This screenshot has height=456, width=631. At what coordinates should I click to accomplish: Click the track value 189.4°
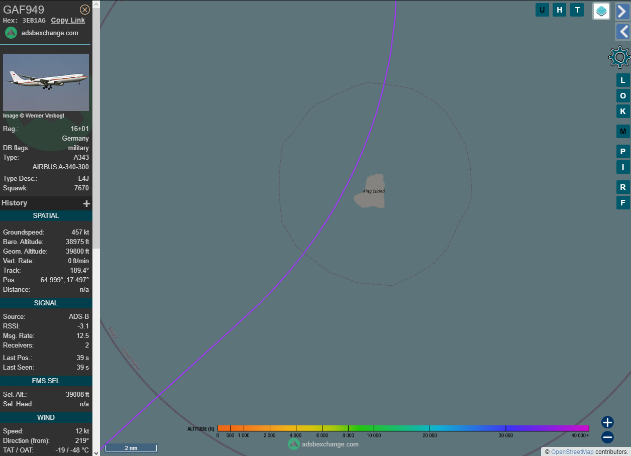[x=79, y=271]
